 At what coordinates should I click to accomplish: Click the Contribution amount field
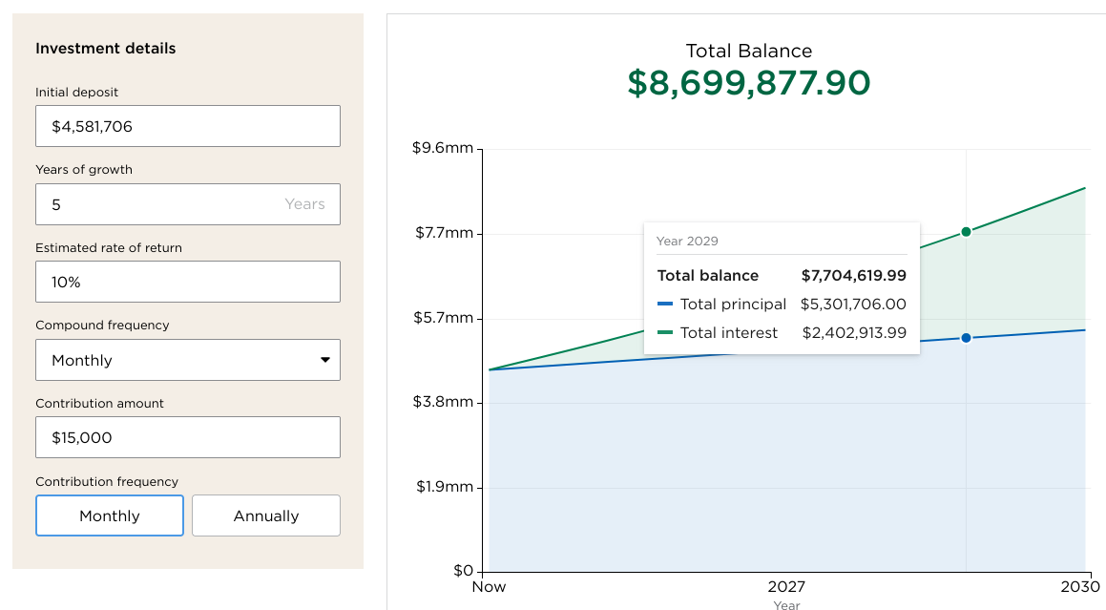188,438
